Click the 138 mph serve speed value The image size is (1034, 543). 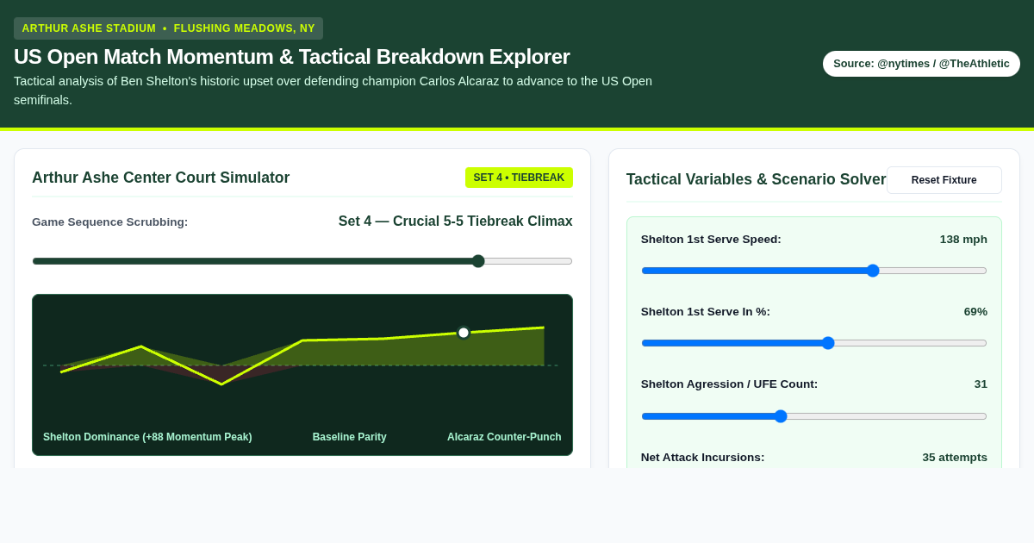963,240
